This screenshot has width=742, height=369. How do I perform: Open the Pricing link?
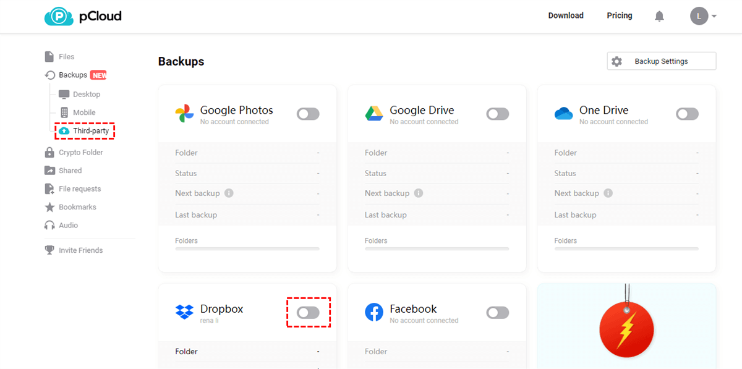619,15
